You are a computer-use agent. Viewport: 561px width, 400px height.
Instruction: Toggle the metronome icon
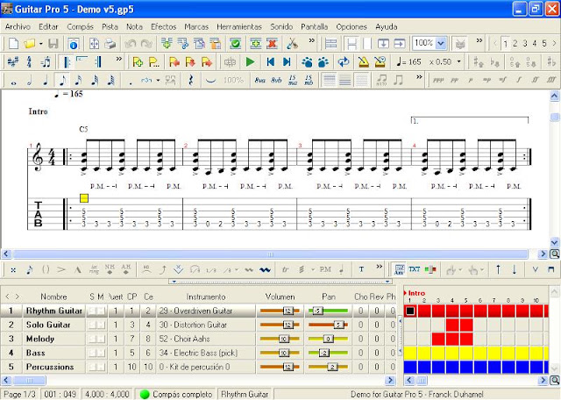click(364, 62)
